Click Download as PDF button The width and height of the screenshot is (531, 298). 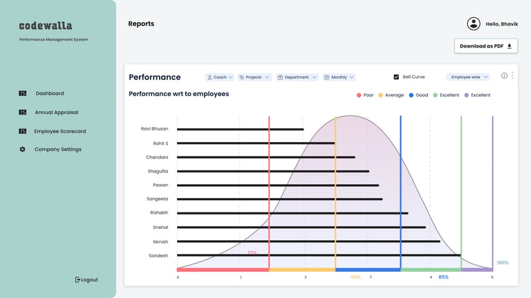click(x=485, y=46)
